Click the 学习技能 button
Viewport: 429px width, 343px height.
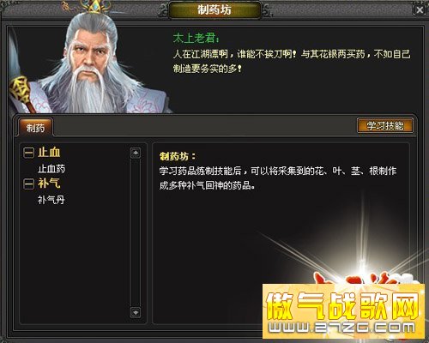(x=385, y=125)
